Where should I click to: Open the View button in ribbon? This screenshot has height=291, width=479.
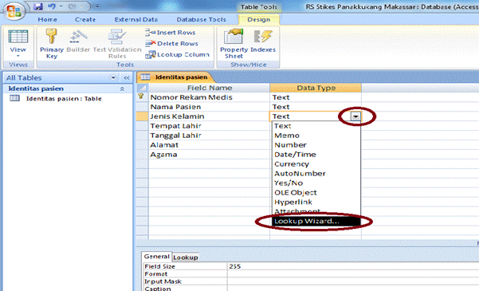tap(18, 44)
